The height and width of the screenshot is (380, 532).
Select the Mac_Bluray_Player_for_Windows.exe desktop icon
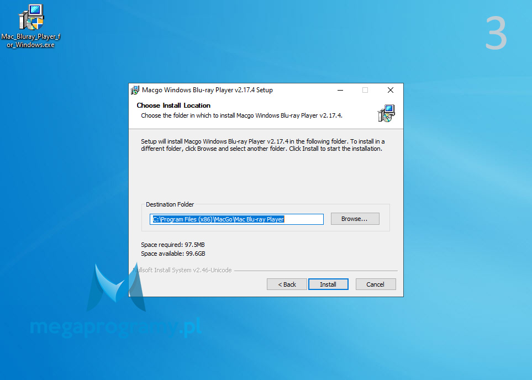[31, 19]
